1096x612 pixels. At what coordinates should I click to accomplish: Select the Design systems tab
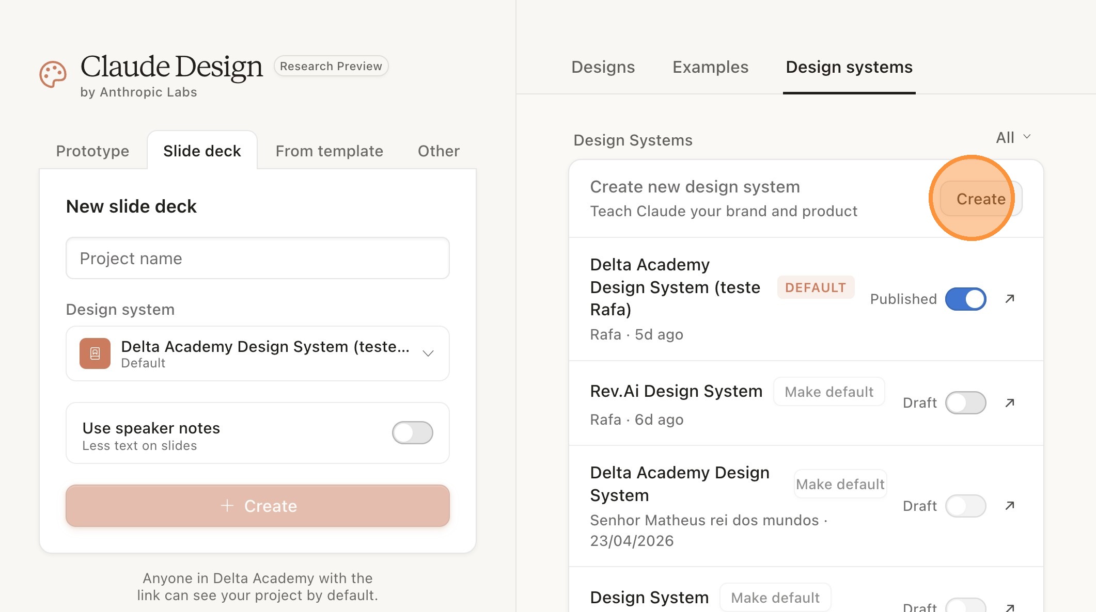point(849,67)
